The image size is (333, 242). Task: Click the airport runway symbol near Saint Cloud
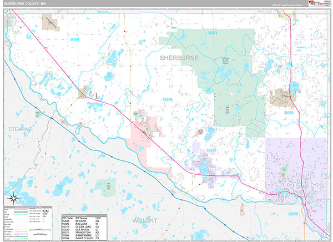[51, 22]
